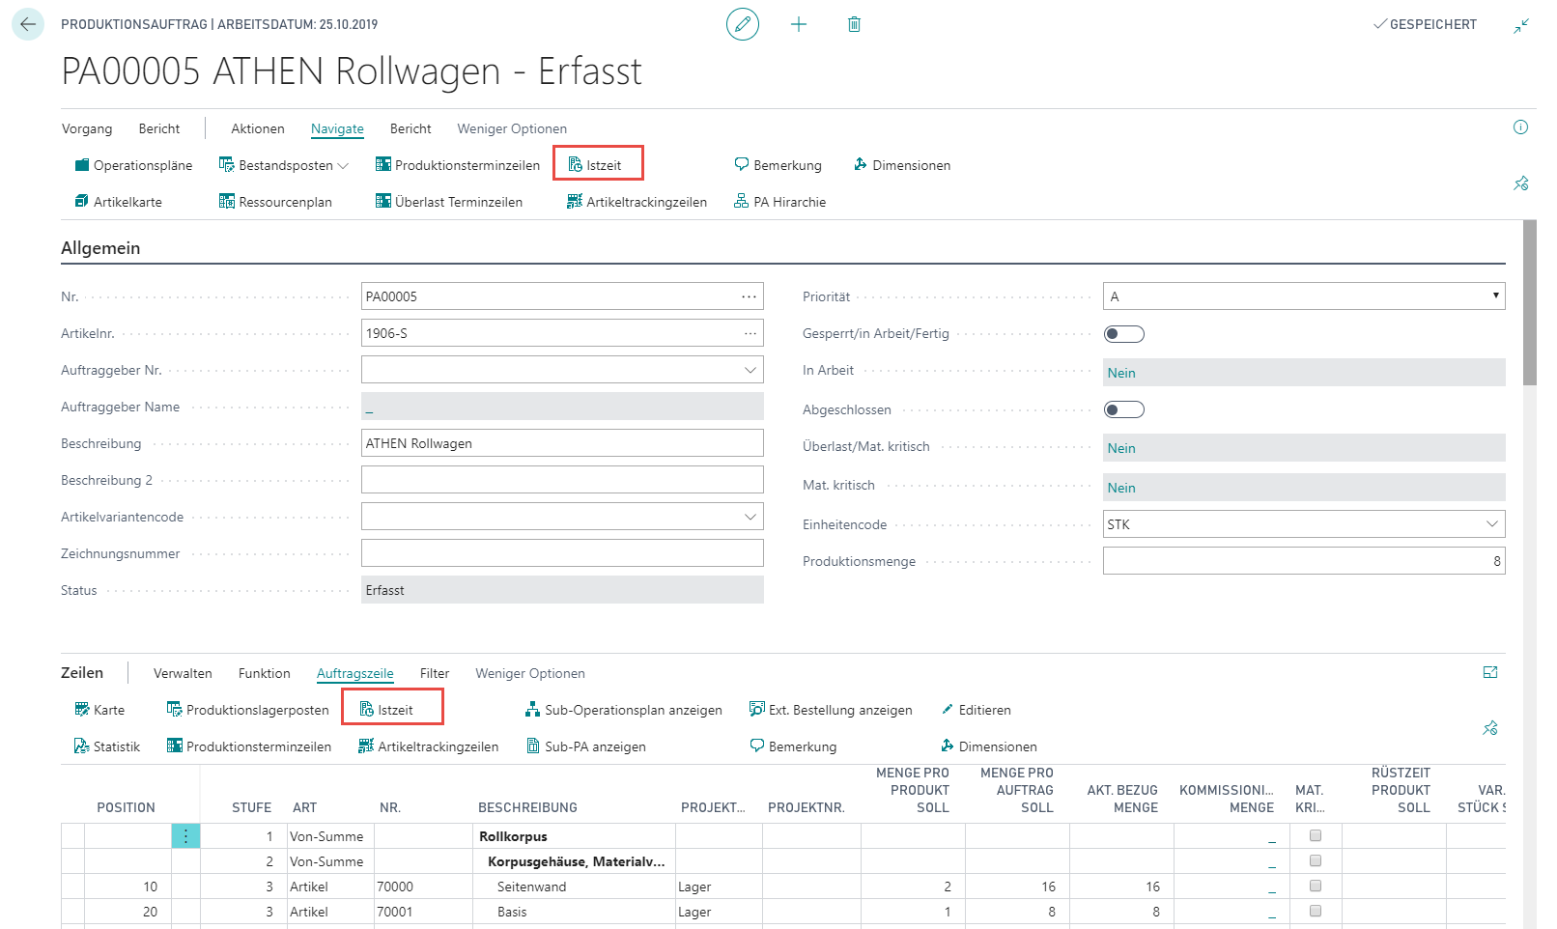Open row menu for Rollkorpus line
The image size is (1557, 929).
(185, 836)
